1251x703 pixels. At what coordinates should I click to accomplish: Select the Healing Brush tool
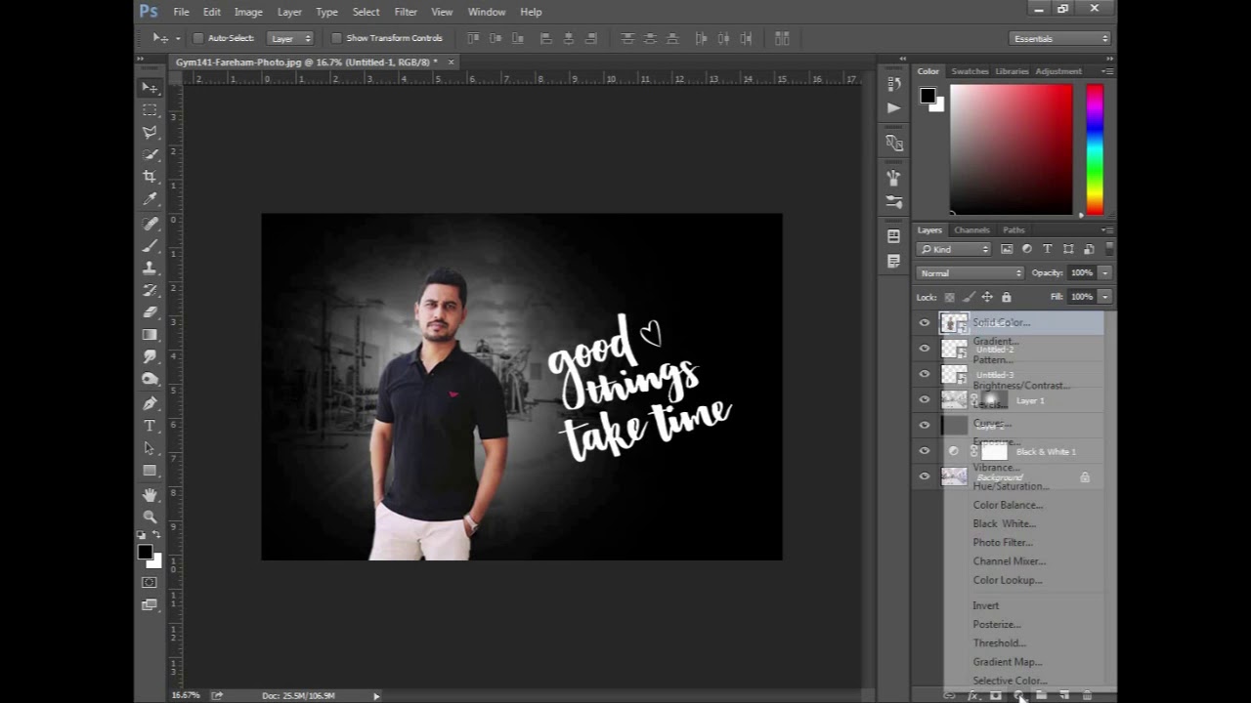(150, 224)
